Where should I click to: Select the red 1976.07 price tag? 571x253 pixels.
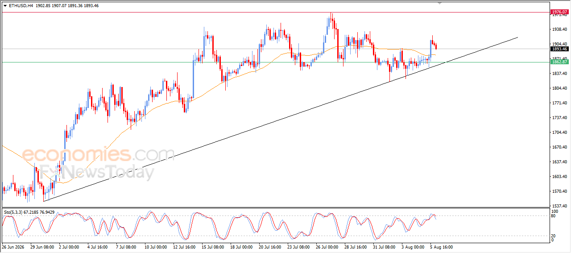[559, 12]
